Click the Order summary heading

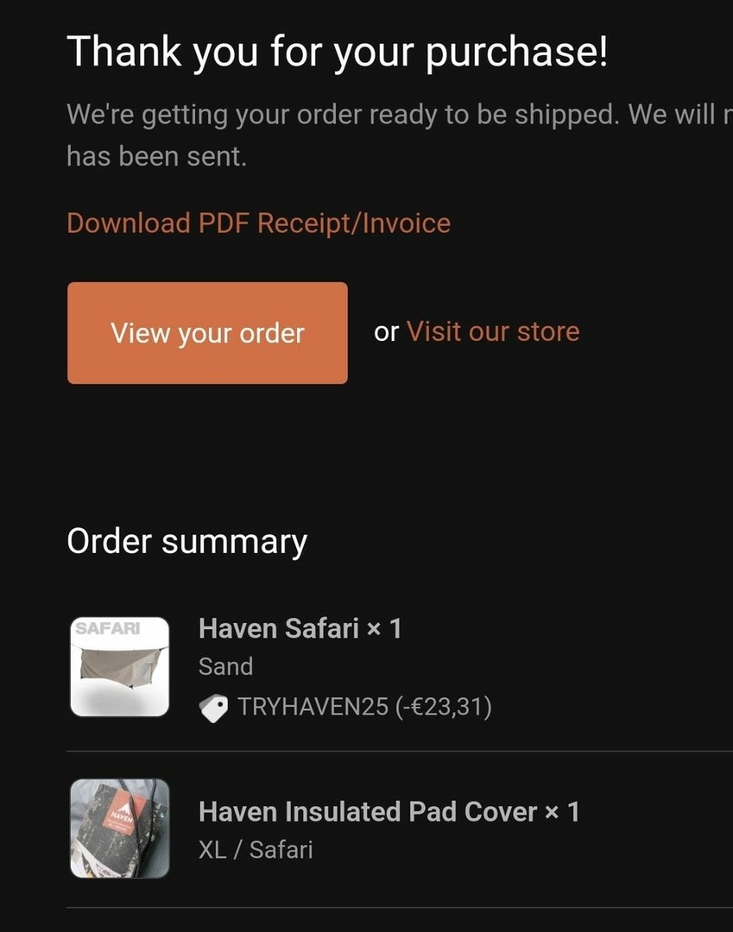pos(187,541)
